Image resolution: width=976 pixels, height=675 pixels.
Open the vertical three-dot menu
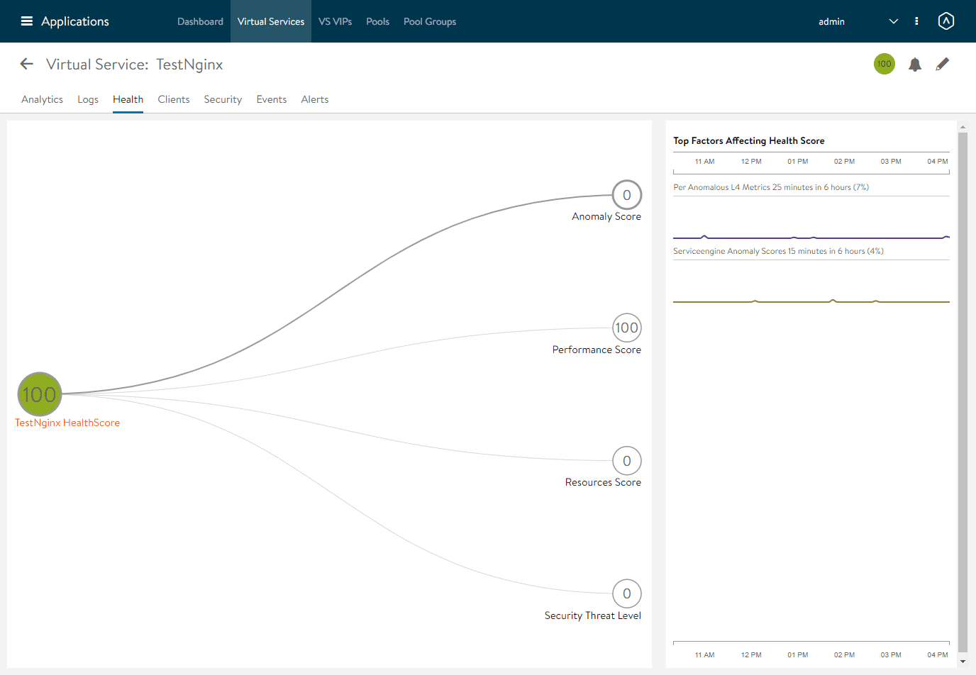916,21
